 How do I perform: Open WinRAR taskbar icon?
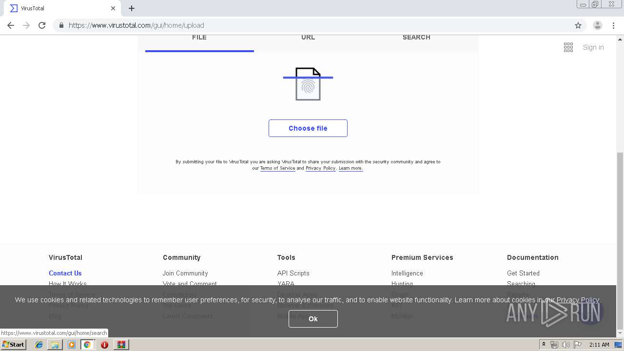click(x=121, y=345)
